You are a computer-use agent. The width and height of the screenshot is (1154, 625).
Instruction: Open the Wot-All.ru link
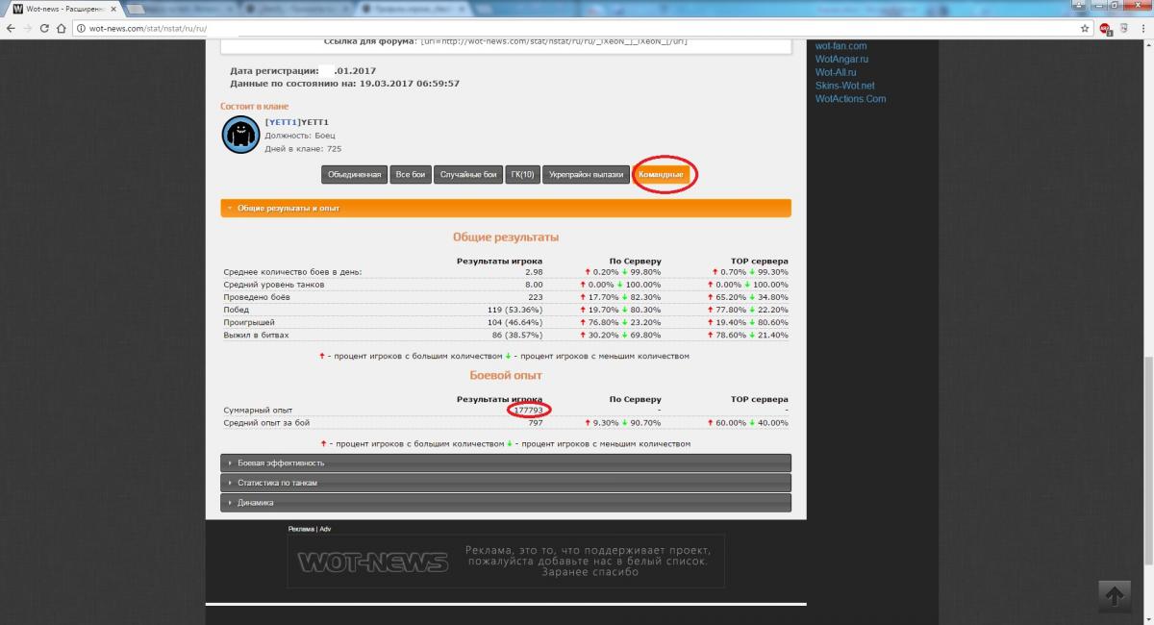click(836, 72)
